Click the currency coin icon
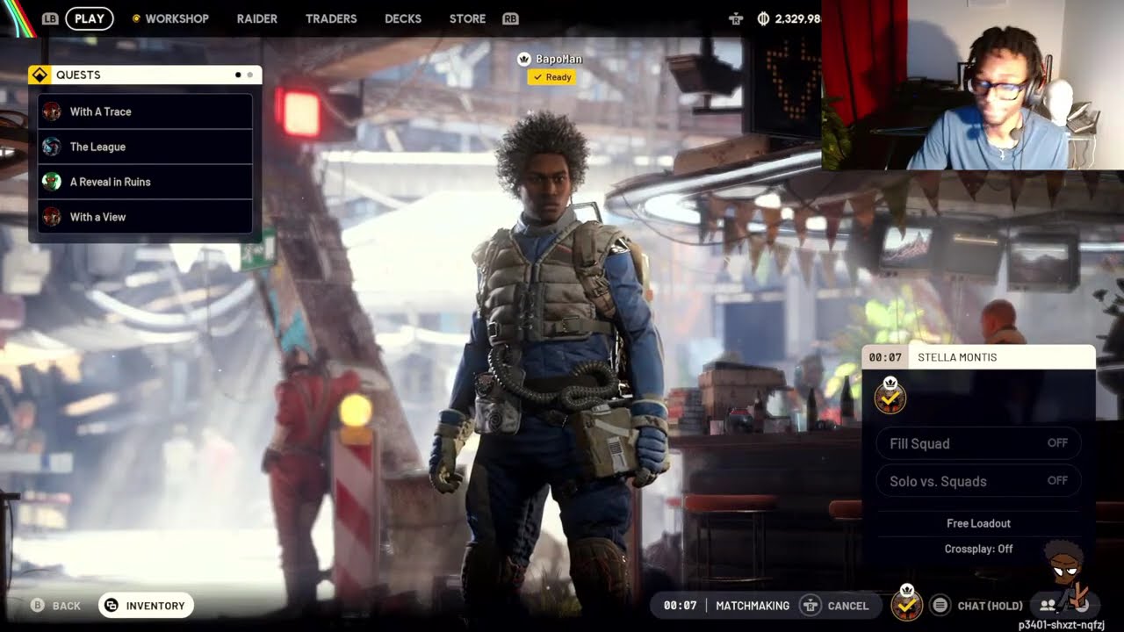The width and height of the screenshot is (1124, 632). click(x=763, y=18)
